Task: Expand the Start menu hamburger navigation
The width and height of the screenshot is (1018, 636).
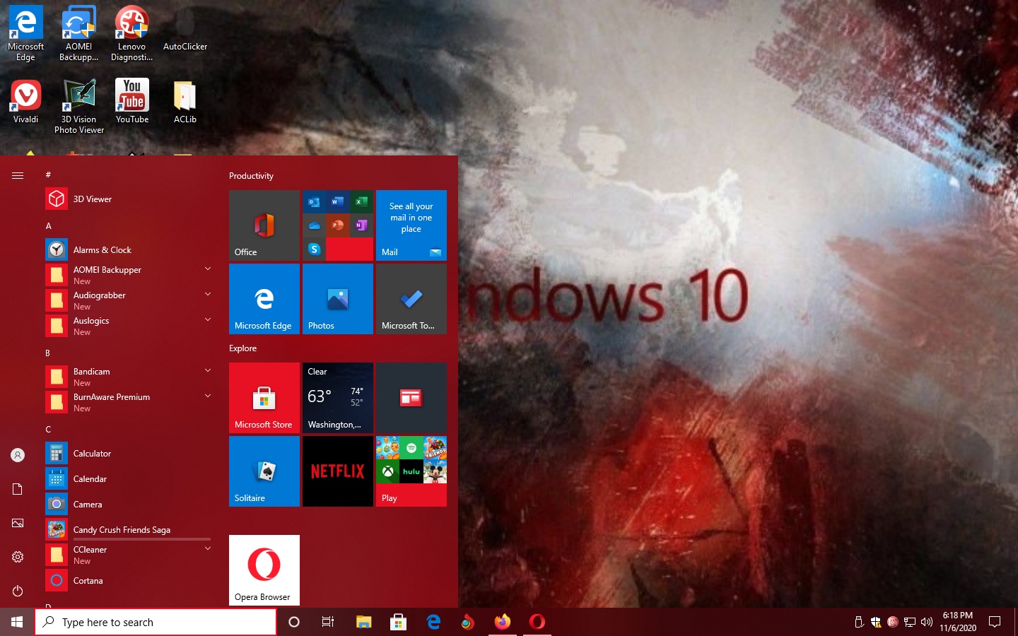Action: coord(18,175)
